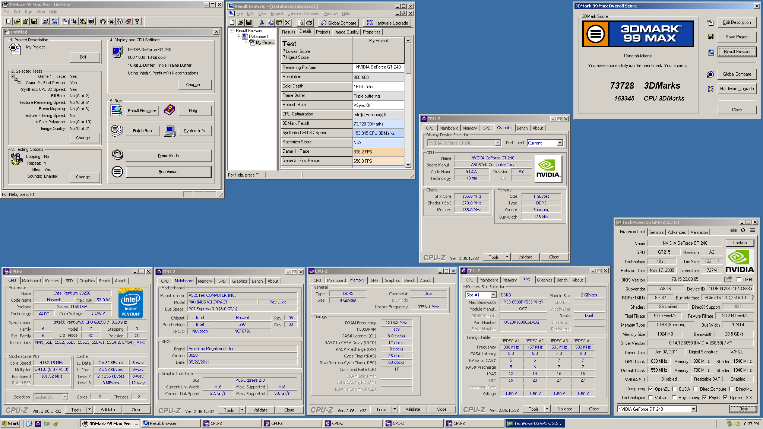The image size is (763, 429).
Task: Open Run menu in 3DMark 99 Max Pro
Action: (x=28, y=12)
